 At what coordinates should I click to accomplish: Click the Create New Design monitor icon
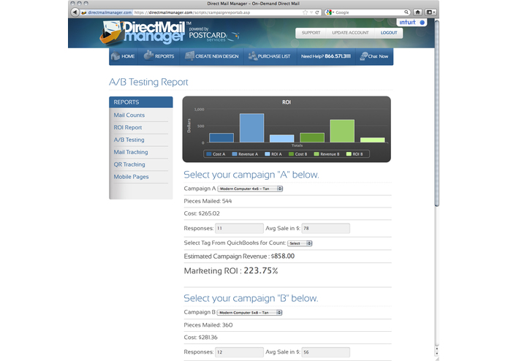click(189, 56)
